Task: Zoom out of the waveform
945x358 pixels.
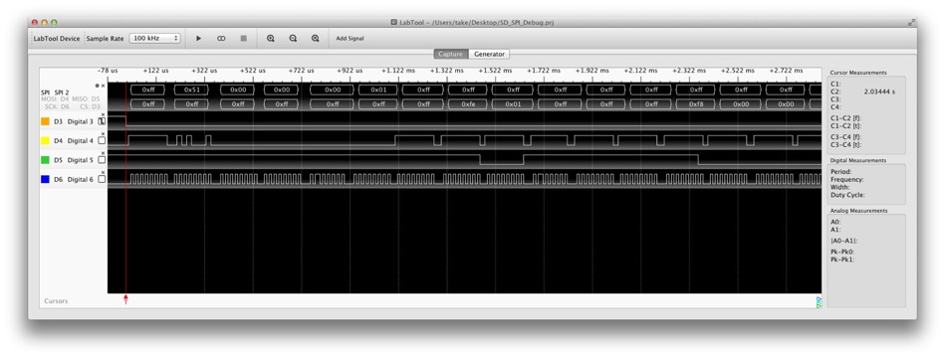Action: pyautogui.click(x=293, y=38)
